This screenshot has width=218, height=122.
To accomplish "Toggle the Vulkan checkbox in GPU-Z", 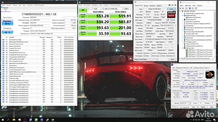I will pos(144,56).
